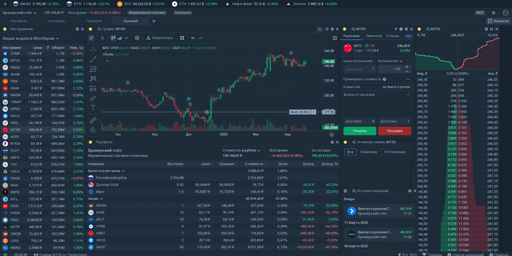Image resolution: width=512 pixels, height=256 pixels.
Task: Open Instruments panel settings gear
Action: 77,29
